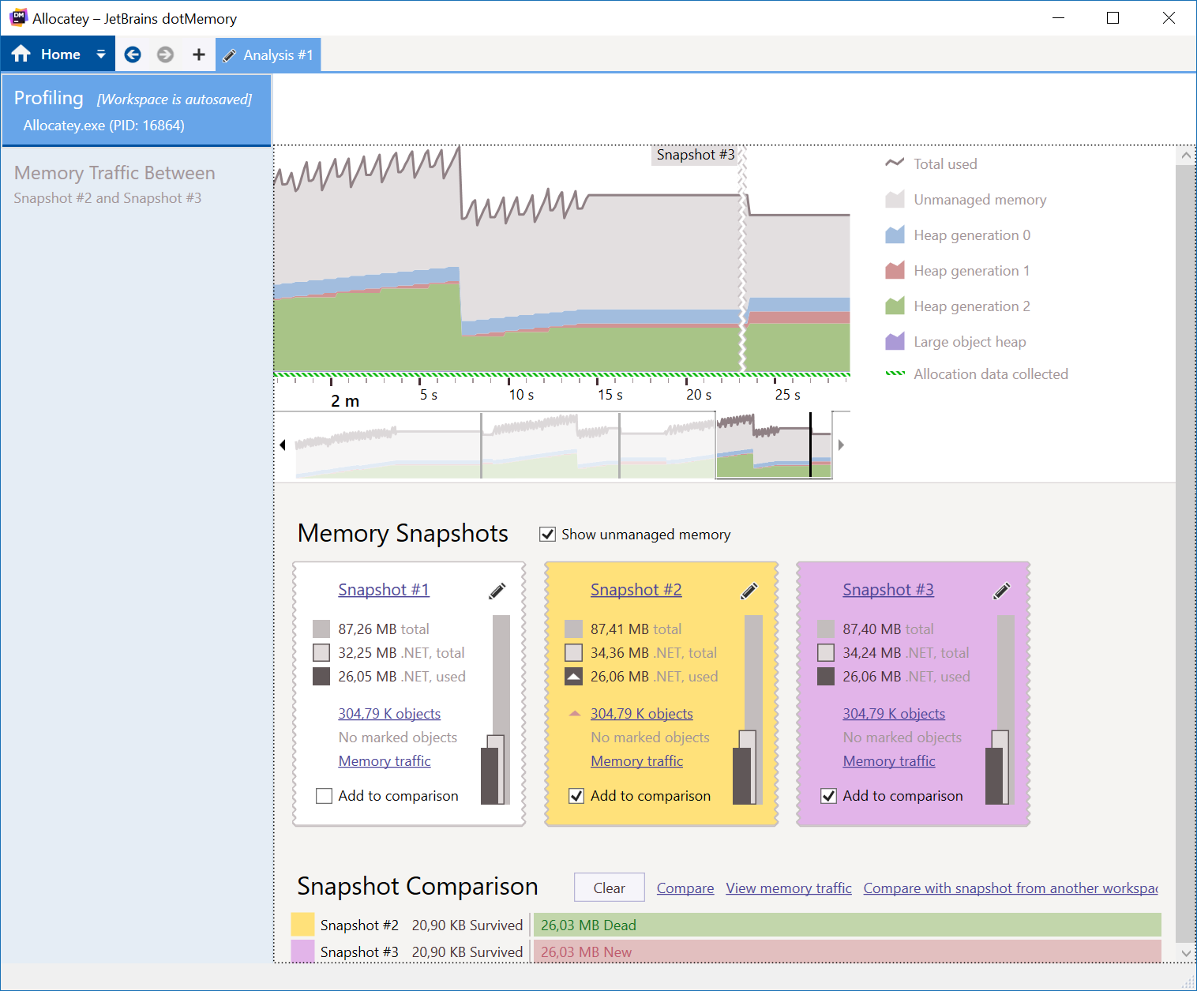Check Add to comparison for Snapshot #1
Viewport: 1197px width, 991px height.
pos(324,796)
